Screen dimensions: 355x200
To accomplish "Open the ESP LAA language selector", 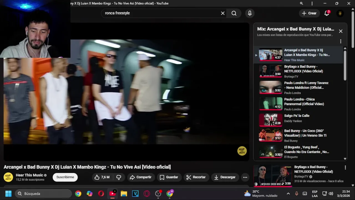I will point(315,194).
